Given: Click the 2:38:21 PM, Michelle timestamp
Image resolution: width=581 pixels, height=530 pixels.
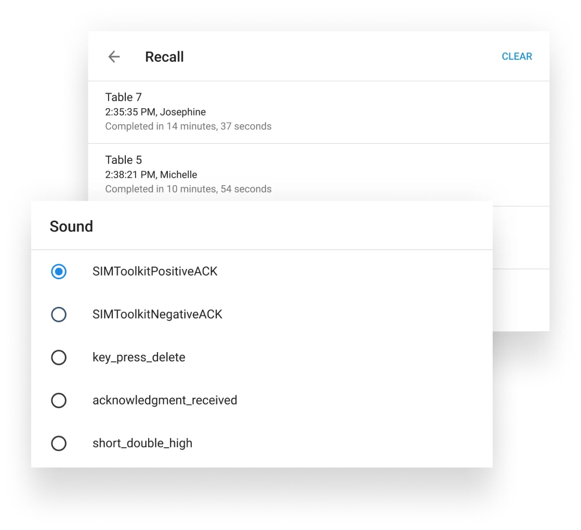Looking at the screenshot, I should pos(151,175).
